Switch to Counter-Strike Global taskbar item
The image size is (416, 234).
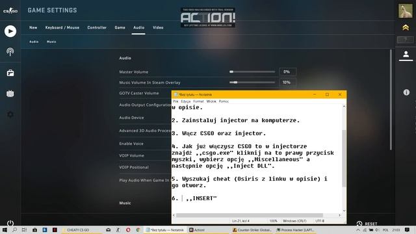[x=252, y=230]
